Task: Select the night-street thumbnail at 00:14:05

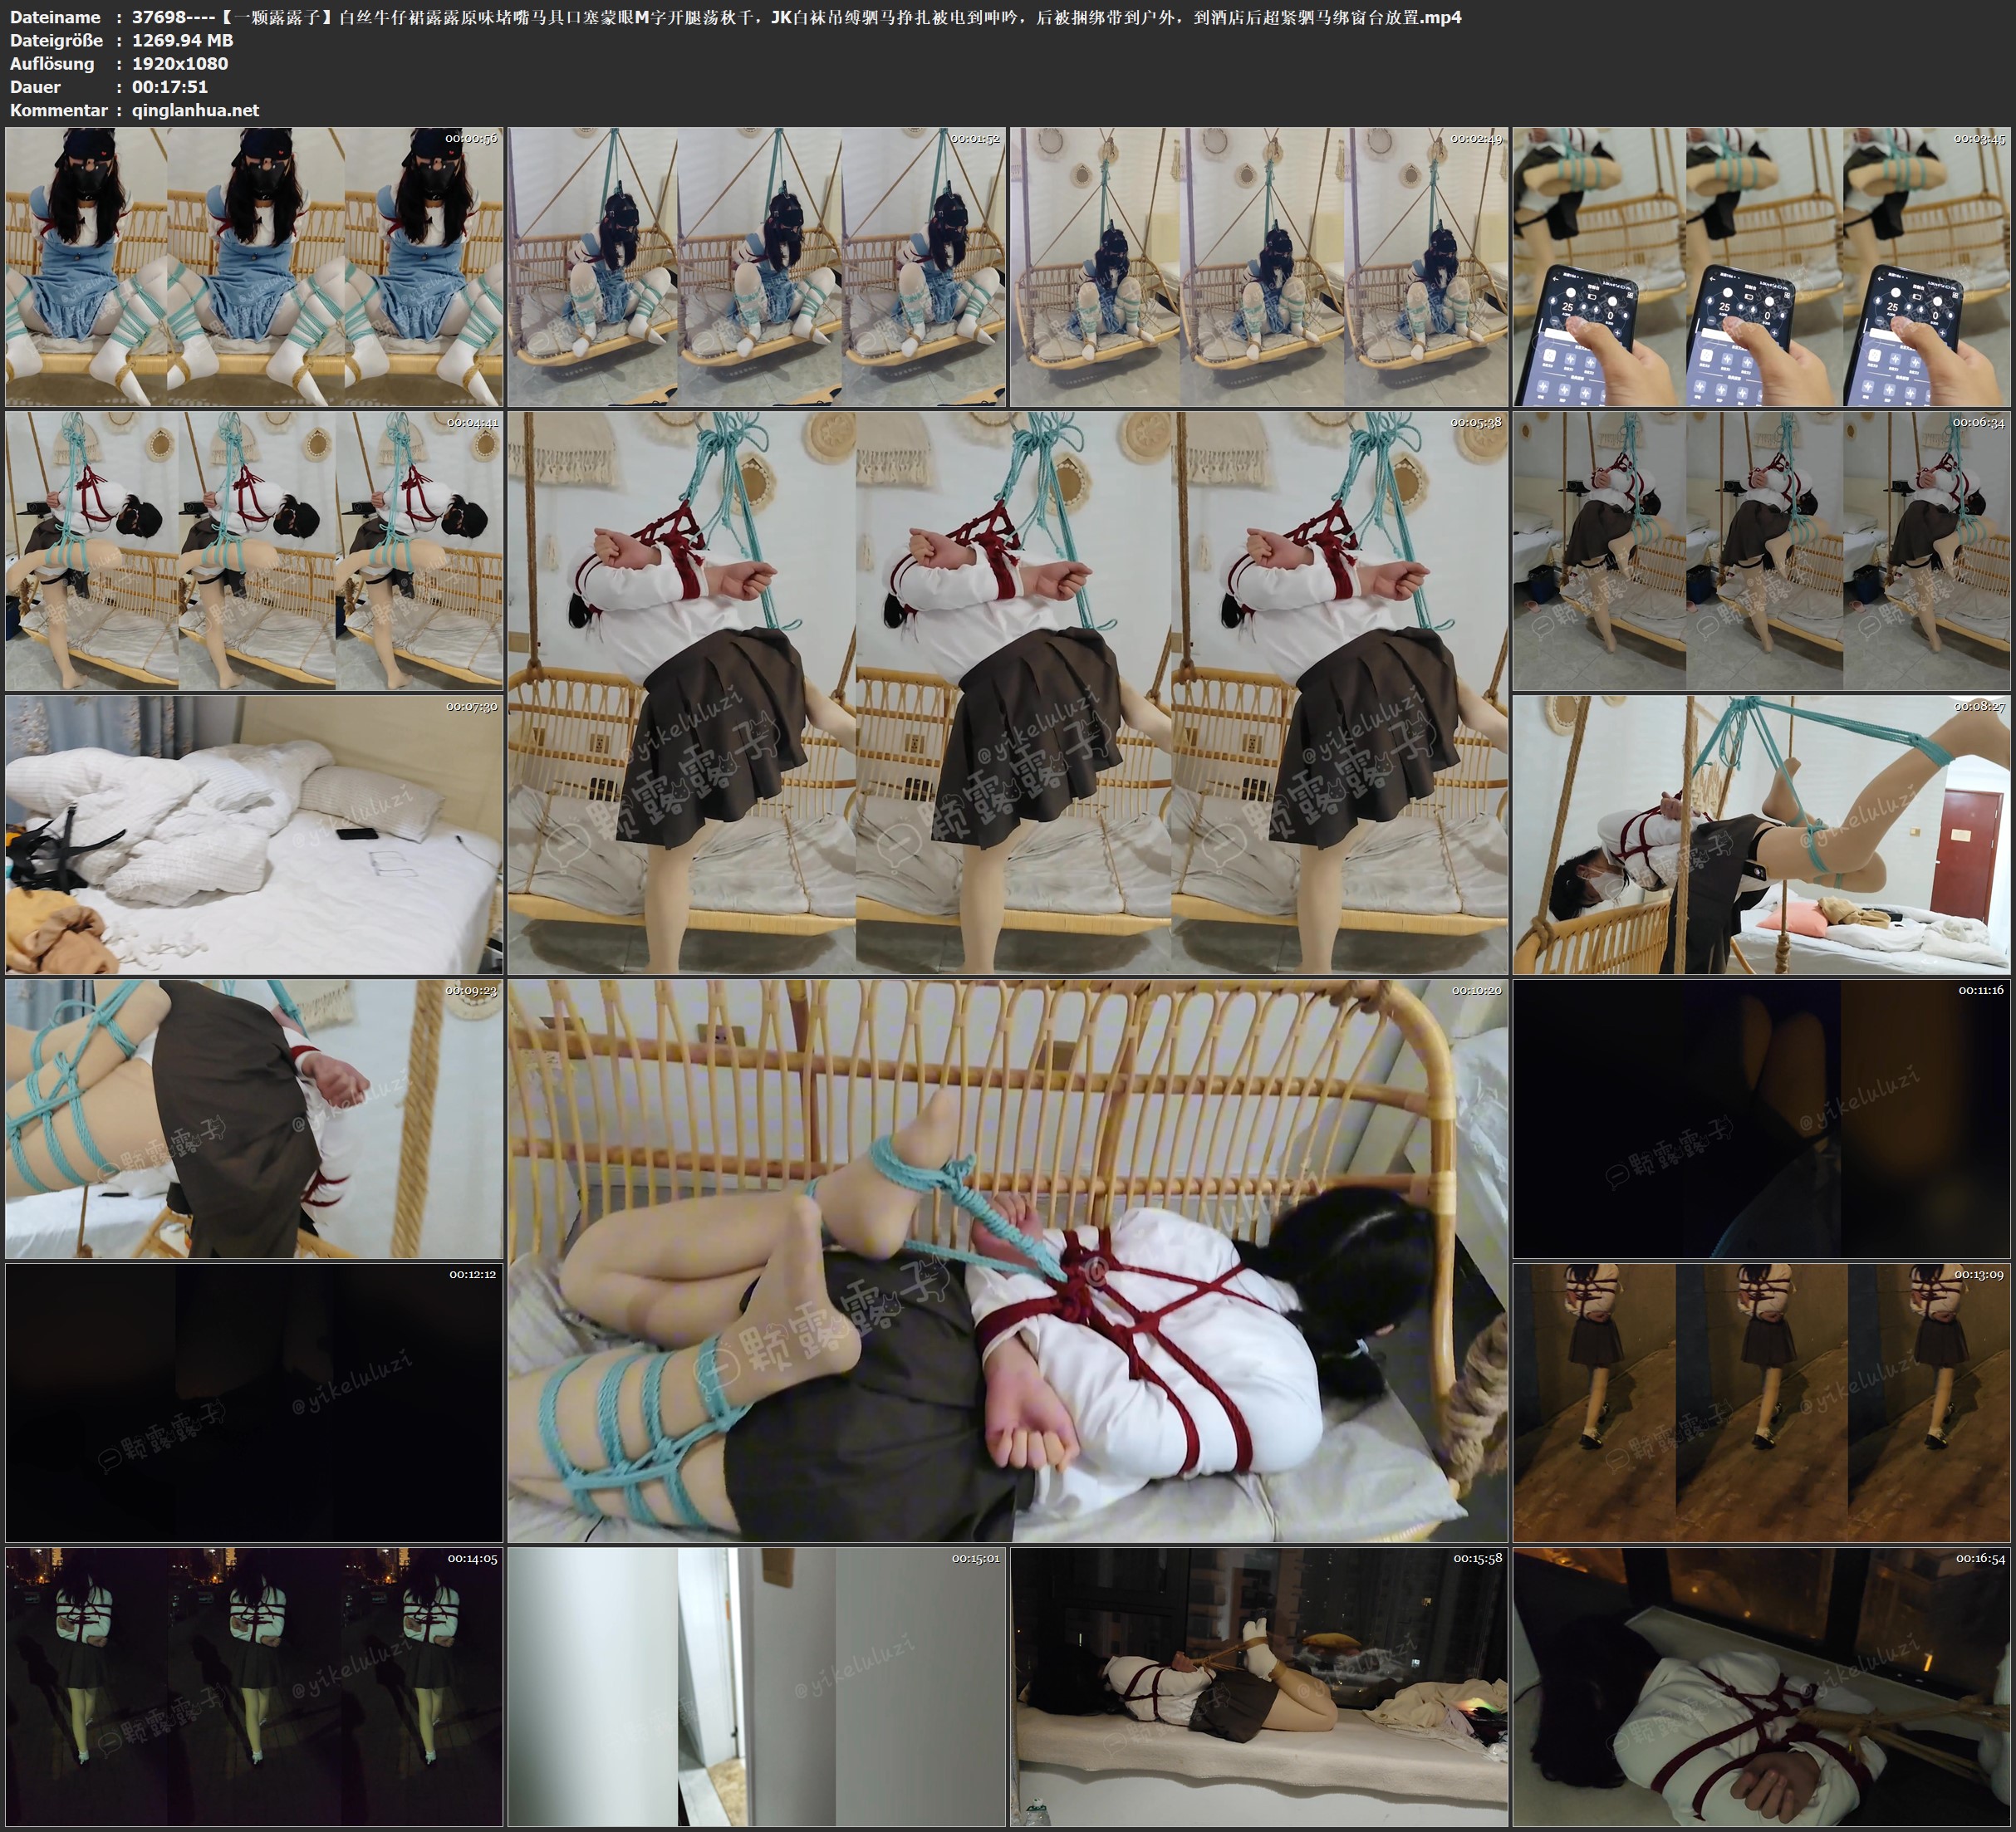Action: pyautogui.click(x=254, y=1687)
